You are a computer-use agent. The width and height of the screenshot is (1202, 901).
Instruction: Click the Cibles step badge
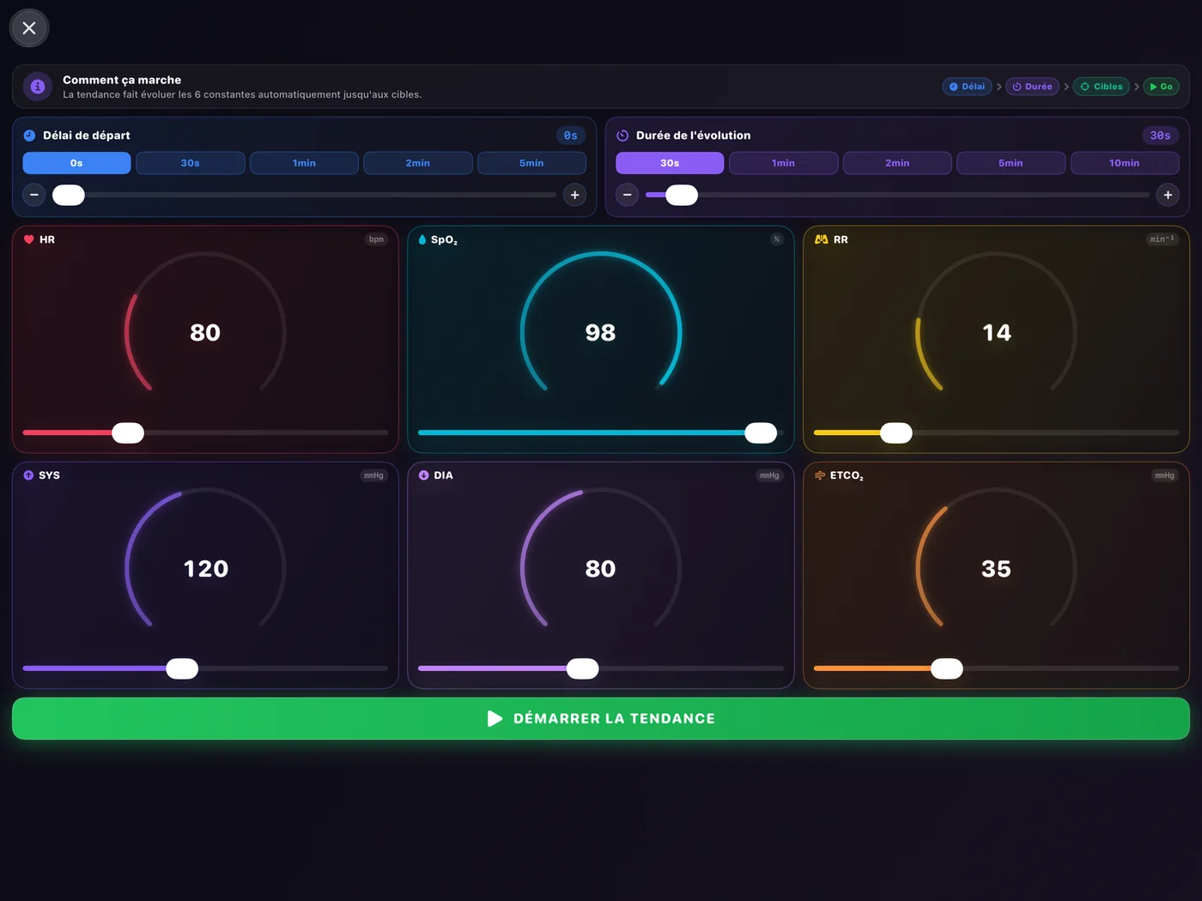pos(1102,87)
